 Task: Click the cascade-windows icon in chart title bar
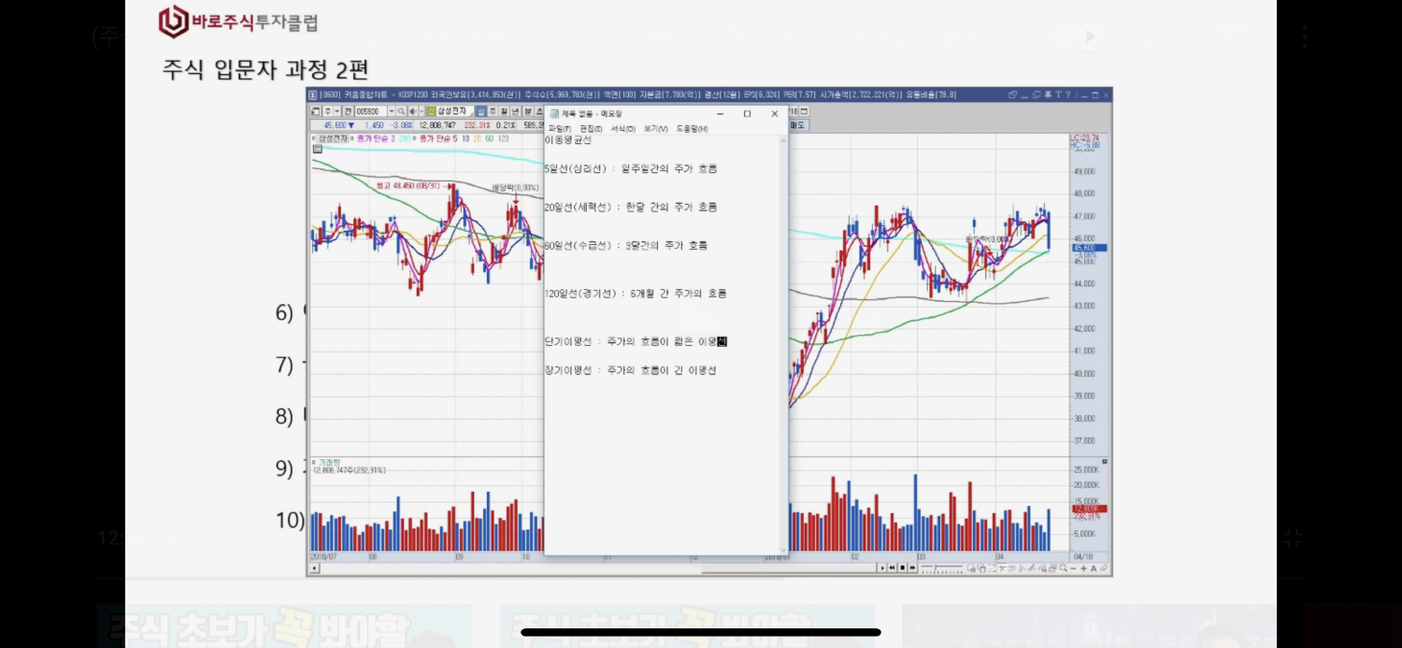[1037, 94]
